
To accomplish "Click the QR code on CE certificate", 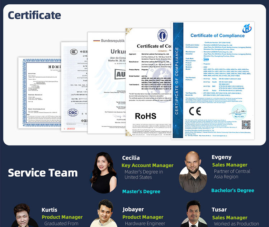I will click(246, 125).
